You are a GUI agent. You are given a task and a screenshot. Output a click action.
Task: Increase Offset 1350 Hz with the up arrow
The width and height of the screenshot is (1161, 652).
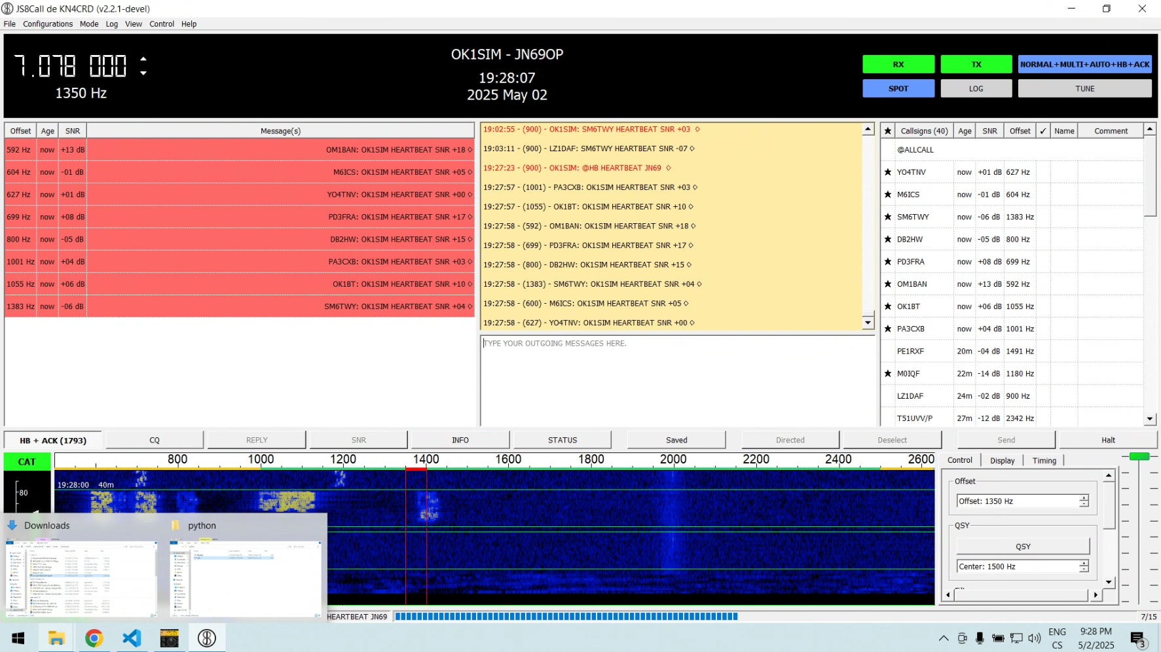click(1084, 498)
